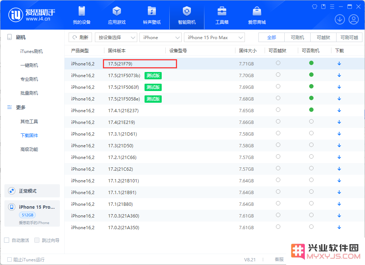
Task: Click the skin (shirt) icon in title bar
Action: pos(315,7)
